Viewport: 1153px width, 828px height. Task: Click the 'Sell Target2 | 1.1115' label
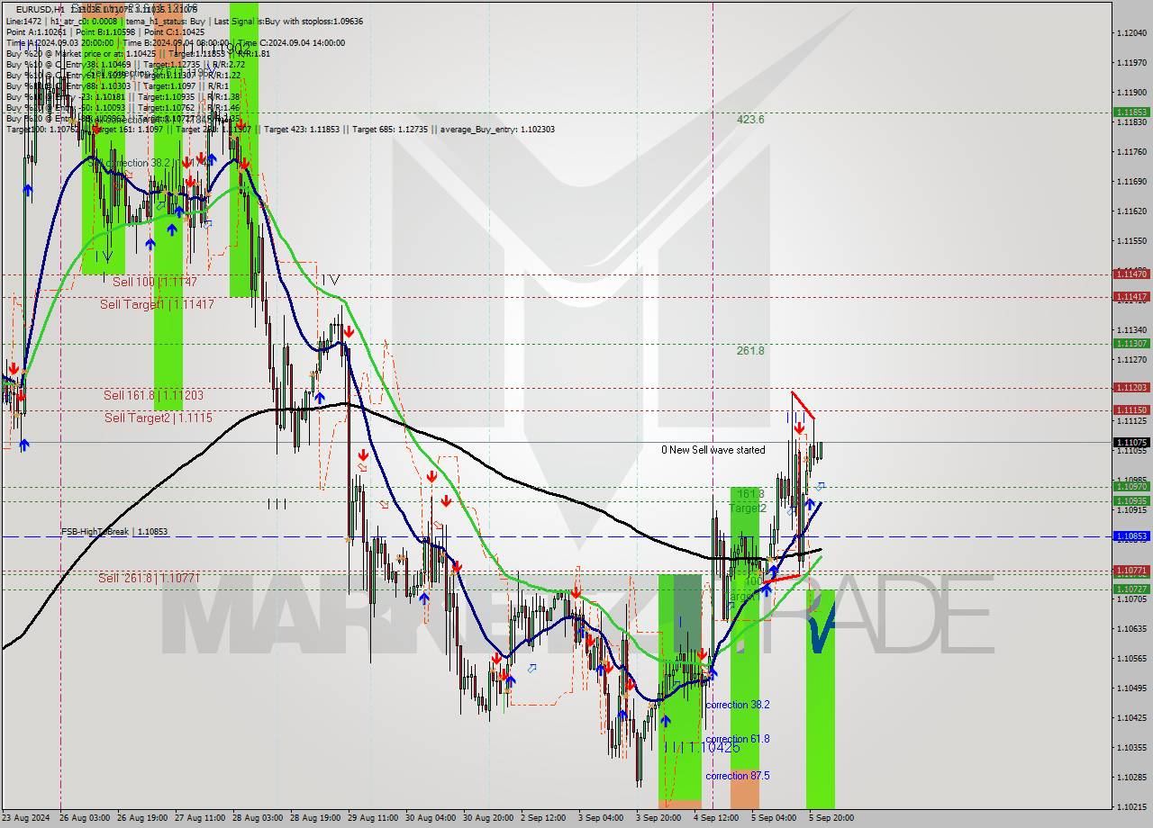(x=159, y=418)
